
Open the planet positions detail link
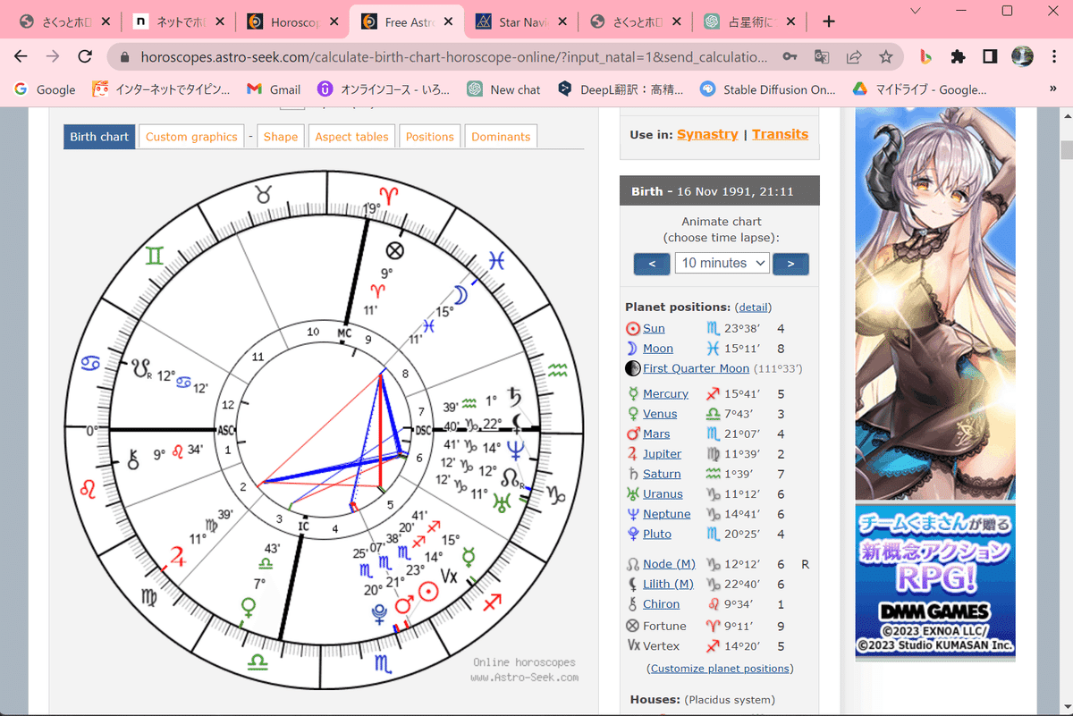point(753,307)
